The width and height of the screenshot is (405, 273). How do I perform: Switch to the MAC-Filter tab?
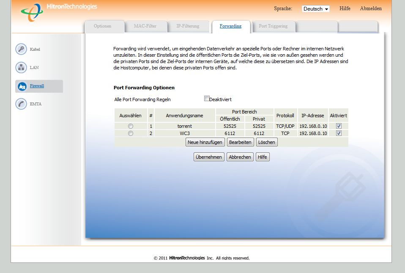[145, 26]
